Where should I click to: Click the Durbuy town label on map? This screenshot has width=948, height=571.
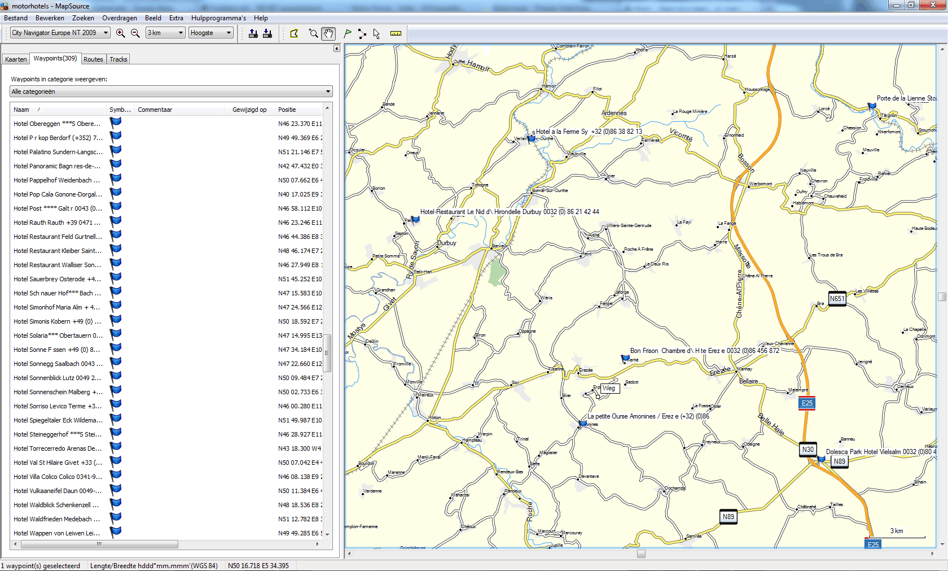(x=447, y=243)
